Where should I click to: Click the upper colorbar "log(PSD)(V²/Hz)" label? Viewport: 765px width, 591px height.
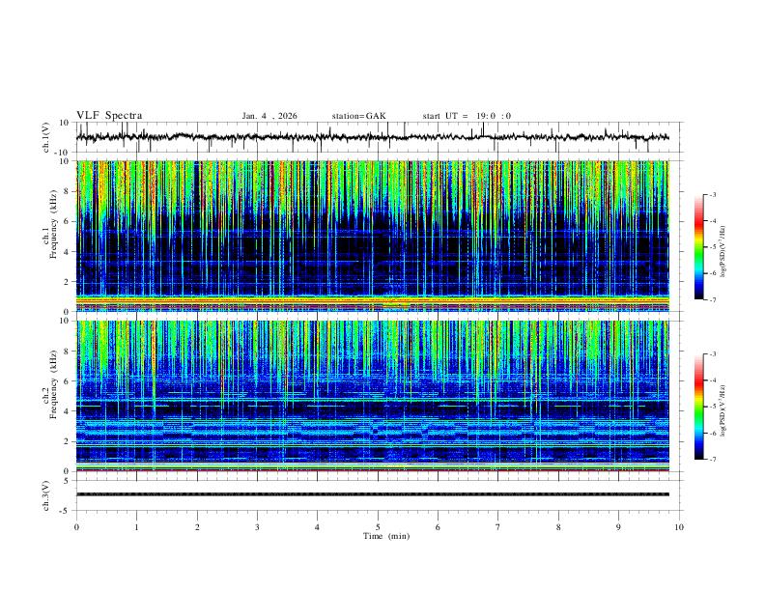[723, 251]
